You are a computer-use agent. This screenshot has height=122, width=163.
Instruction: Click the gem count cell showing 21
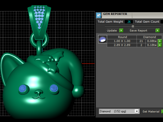(x=141, y=41)
